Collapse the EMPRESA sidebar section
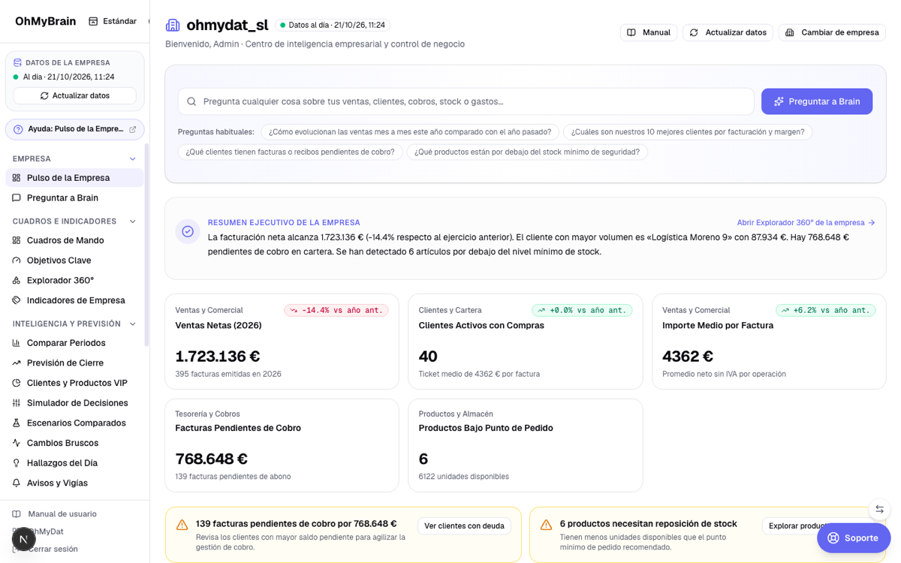Viewport: 901px width, 563px height. [133, 159]
